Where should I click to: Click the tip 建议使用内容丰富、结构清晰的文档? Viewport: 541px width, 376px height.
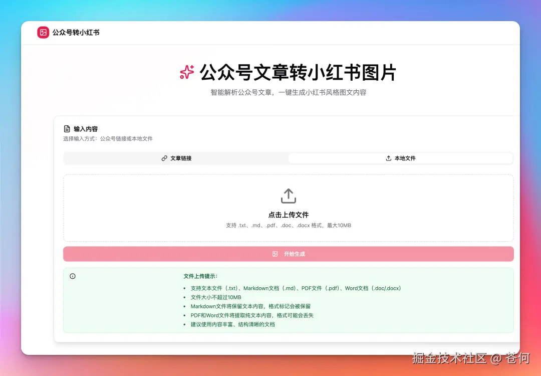tap(233, 324)
